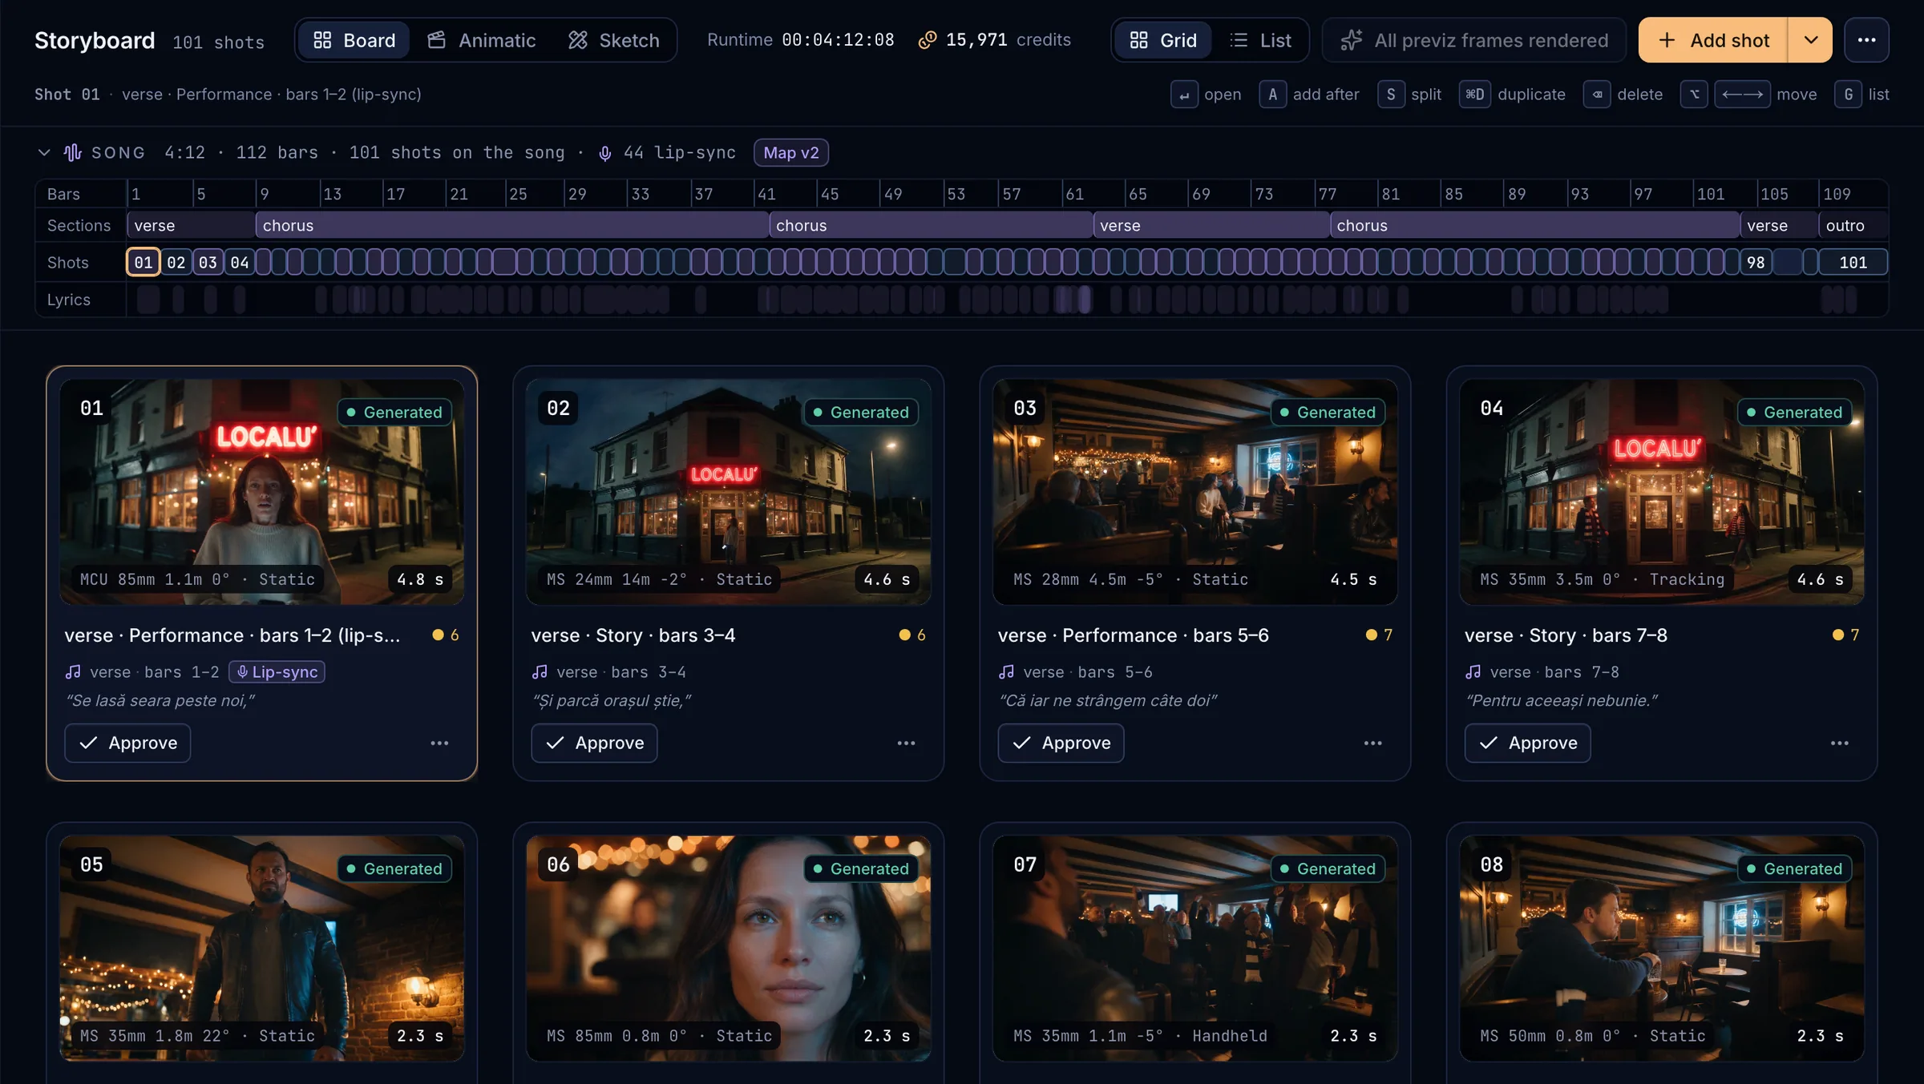Select shot 101 on the timeline
1924x1084 pixels.
pyautogui.click(x=1853, y=262)
